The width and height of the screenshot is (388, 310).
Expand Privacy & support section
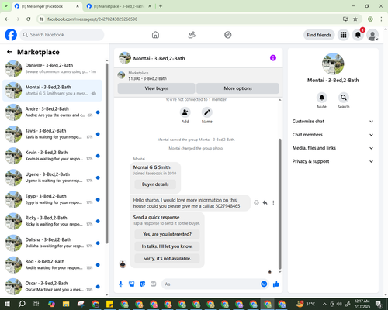coord(333,161)
